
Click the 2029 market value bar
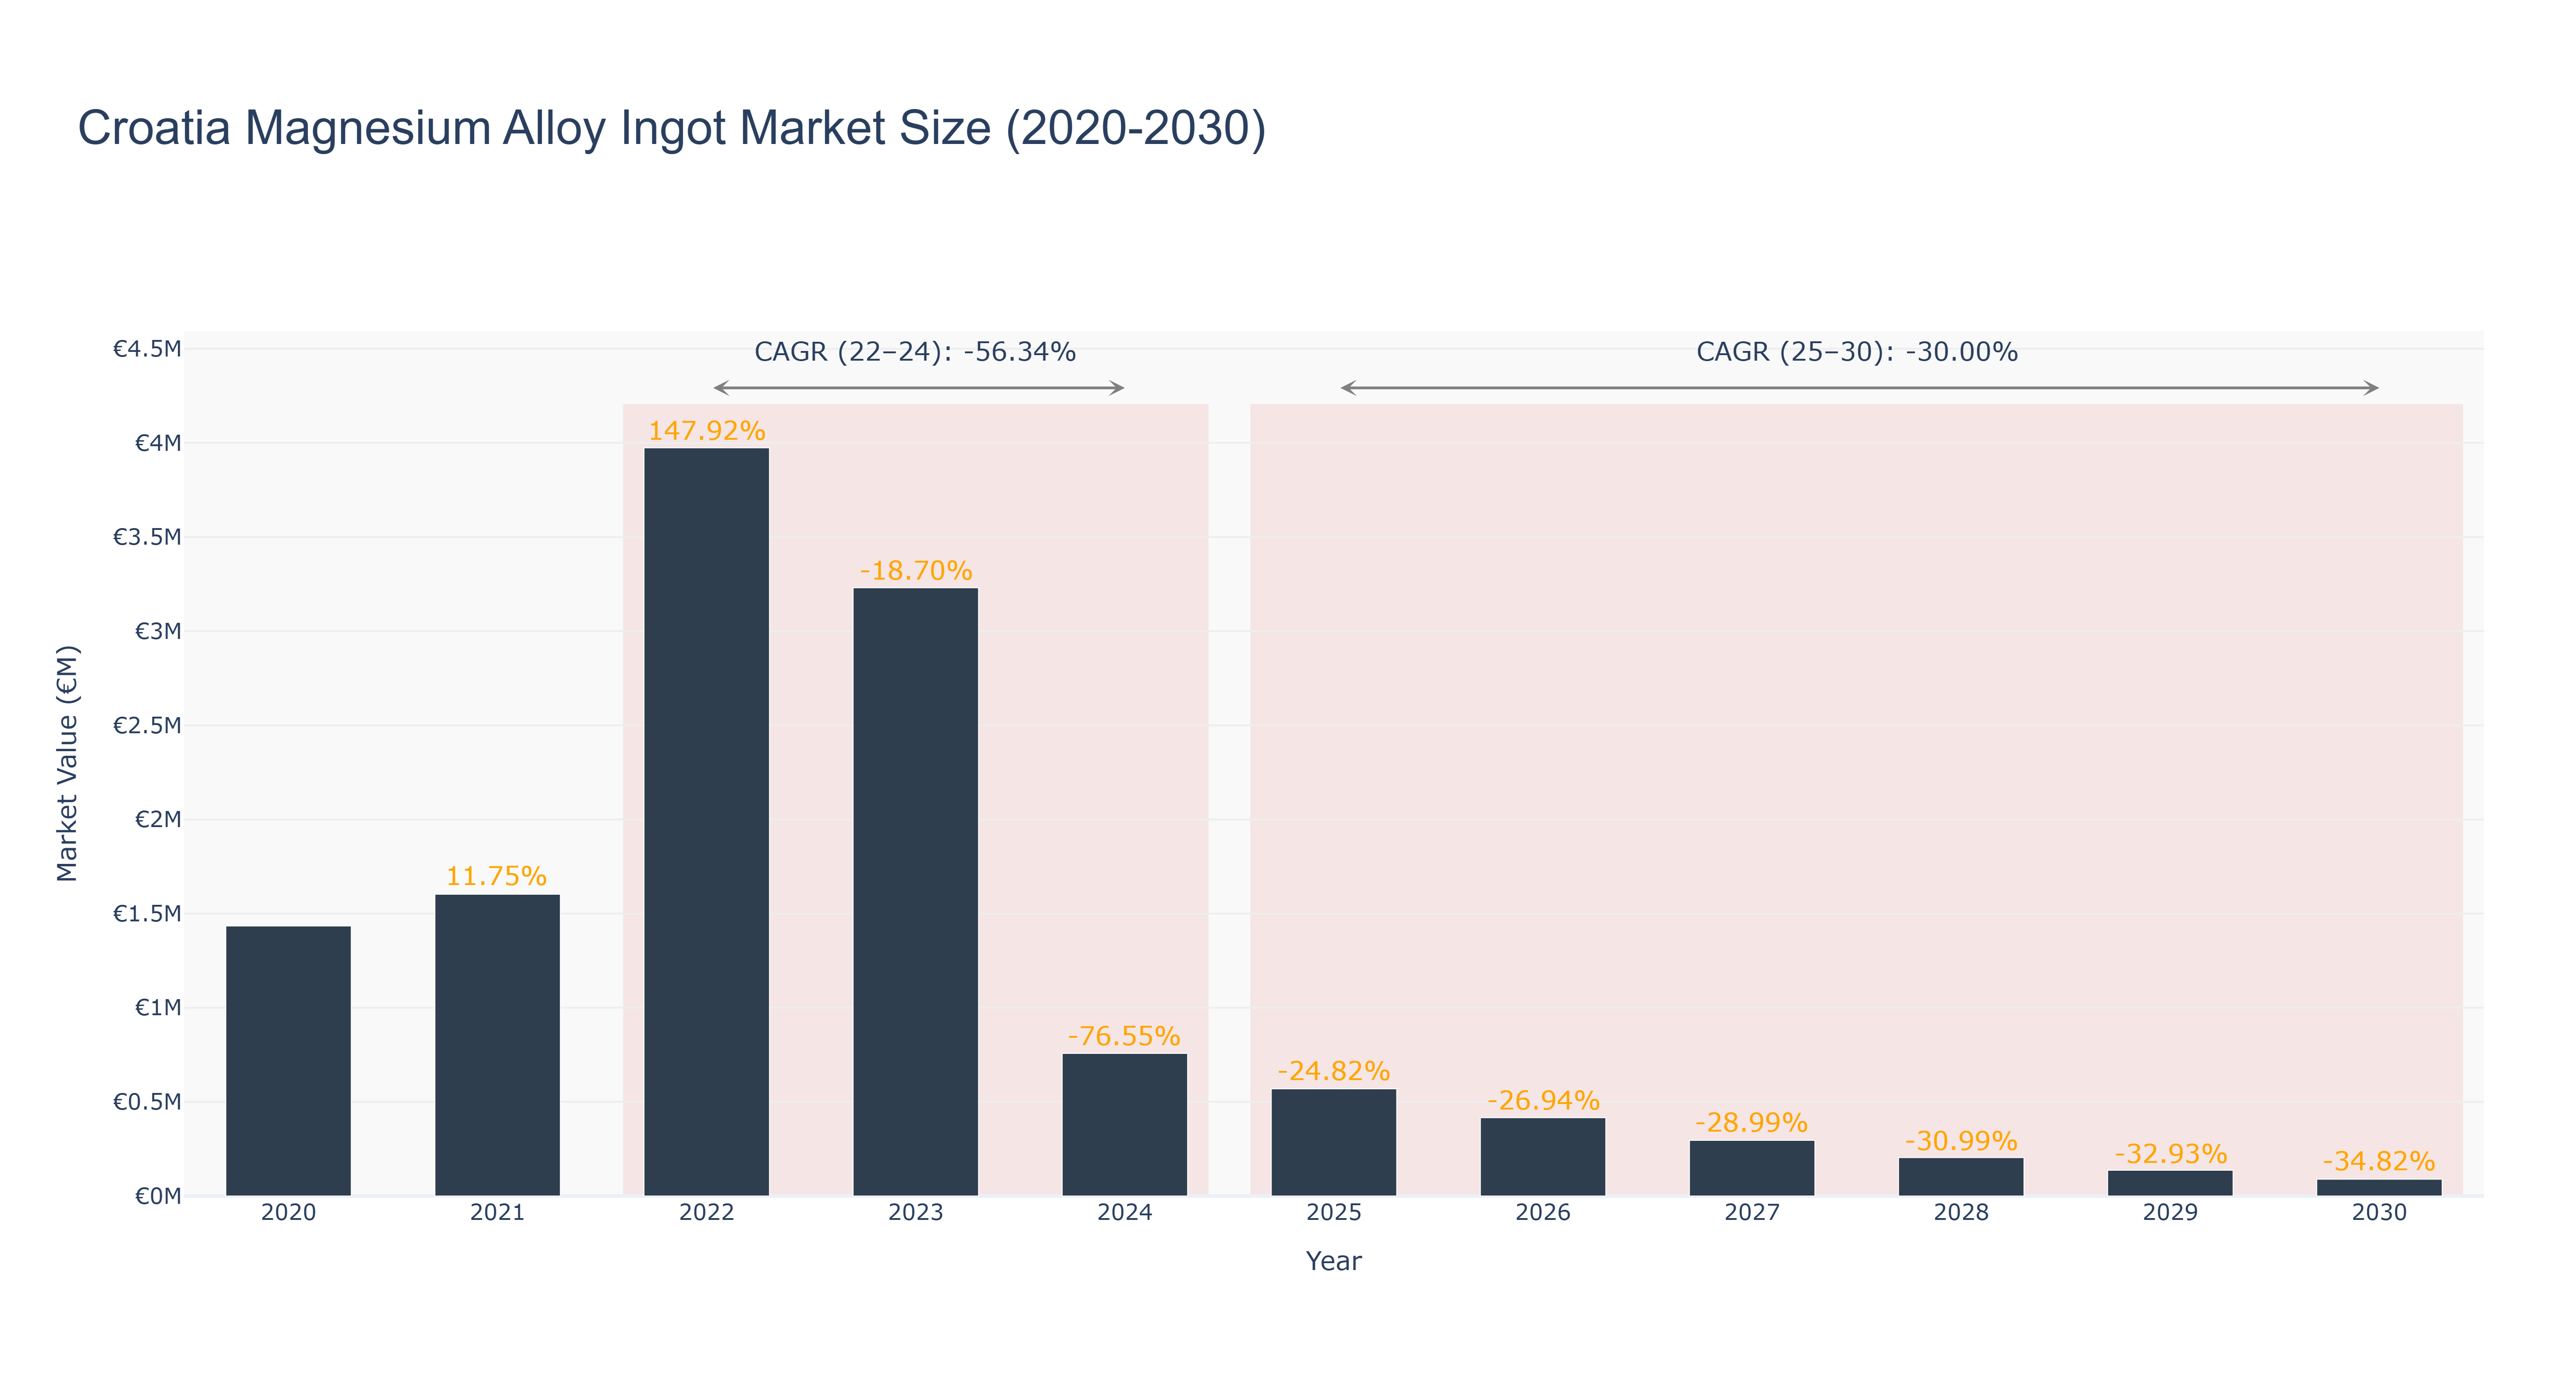pos(2169,1182)
